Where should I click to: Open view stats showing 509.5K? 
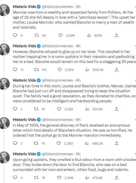94,70
